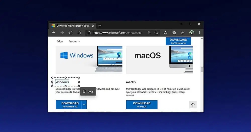Click the macOS description paragraph text
Screen dimensions: 251x132
[158, 92]
